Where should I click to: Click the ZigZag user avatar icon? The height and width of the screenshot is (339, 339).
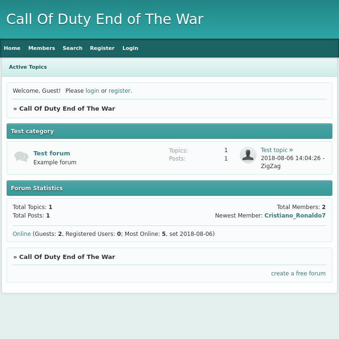tap(248, 155)
